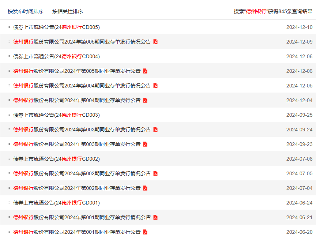
Task: Open 债券上市流通公告(24德州银行CD005) link
Action: (56, 27)
